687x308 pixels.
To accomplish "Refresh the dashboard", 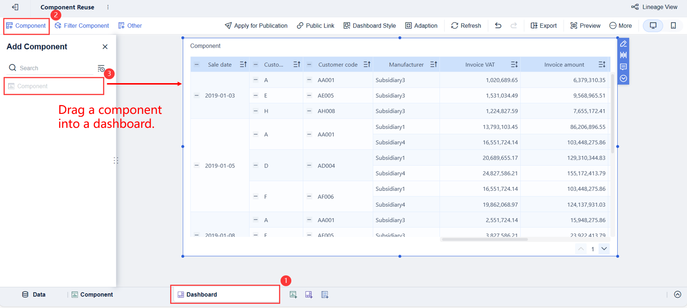I will pyautogui.click(x=466, y=25).
